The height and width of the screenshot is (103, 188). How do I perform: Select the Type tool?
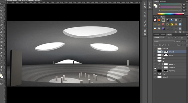(x=2, y=56)
